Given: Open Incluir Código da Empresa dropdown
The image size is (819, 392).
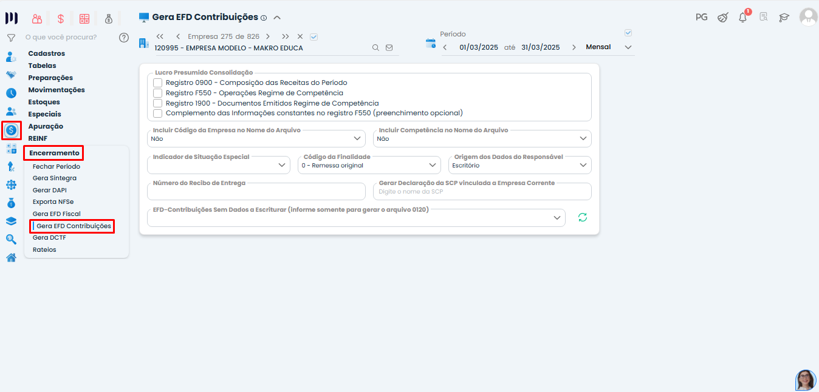Looking at the screenshot, I should pyautogui.click(x=256, y=138).
